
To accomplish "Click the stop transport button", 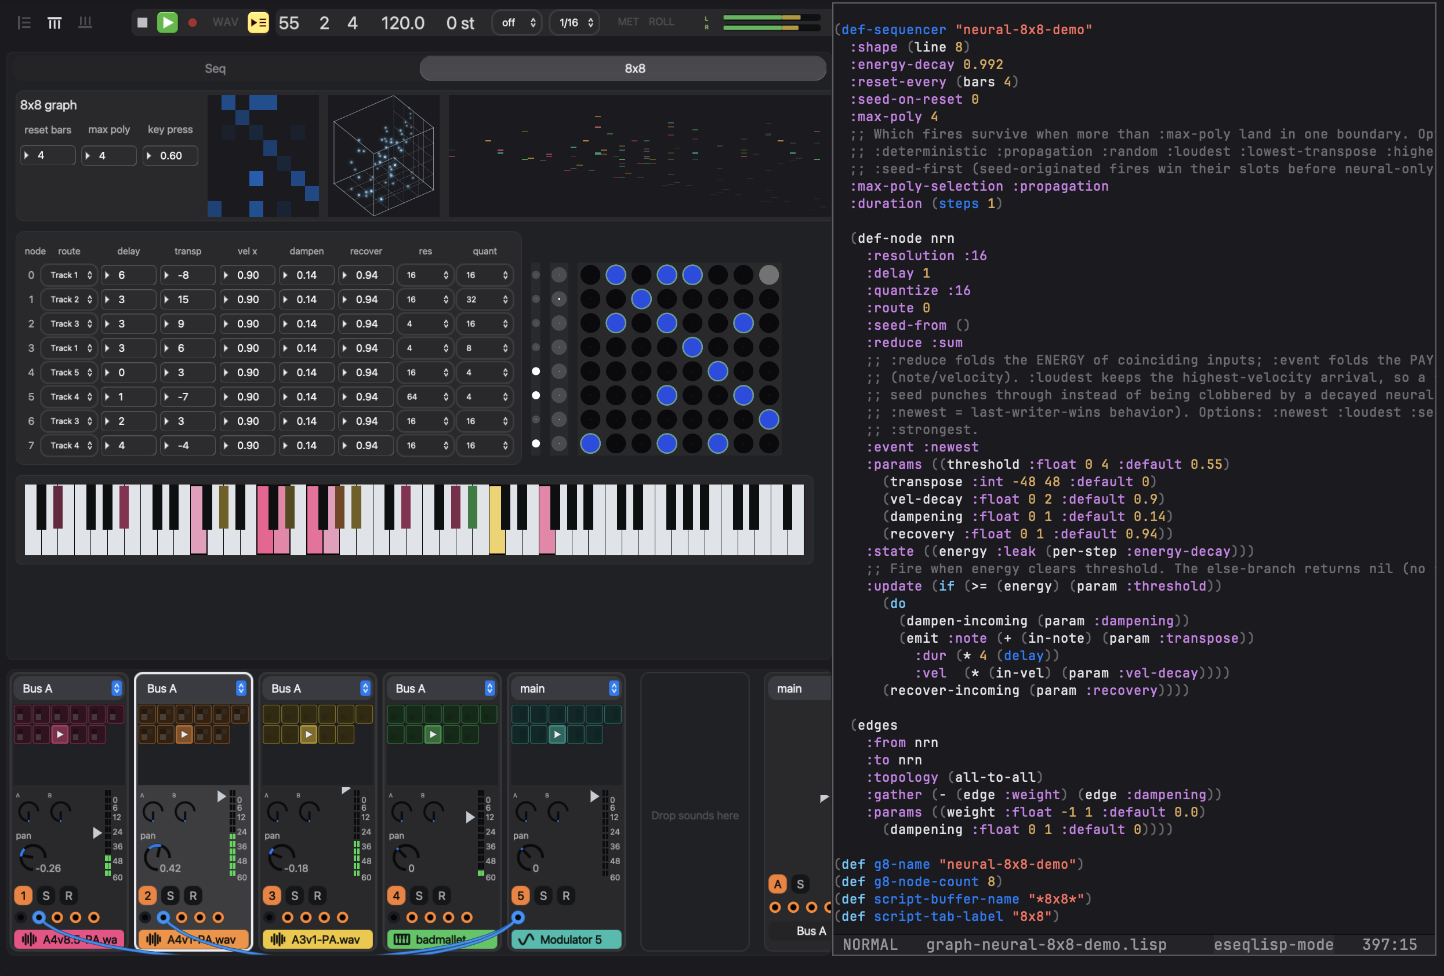I will 142,23.
